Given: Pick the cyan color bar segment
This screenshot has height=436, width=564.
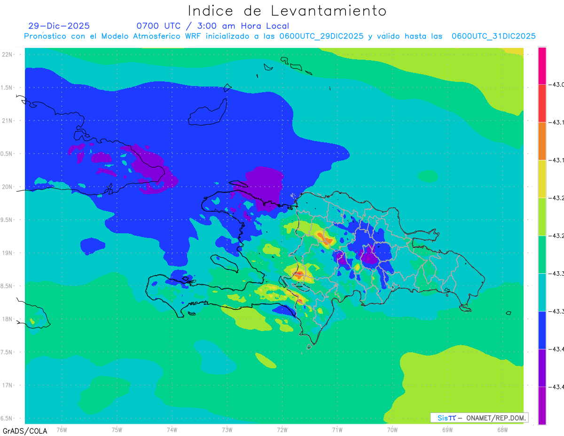Looking at the screenshot, I should point(542,292).
